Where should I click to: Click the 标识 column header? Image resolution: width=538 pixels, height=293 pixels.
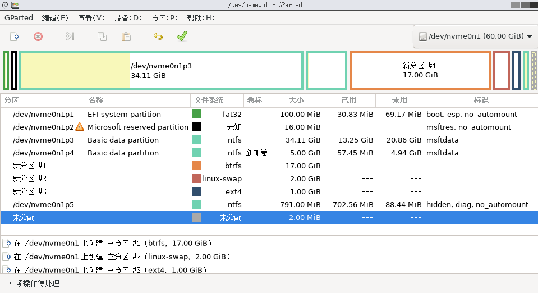[x=481, y=100]
